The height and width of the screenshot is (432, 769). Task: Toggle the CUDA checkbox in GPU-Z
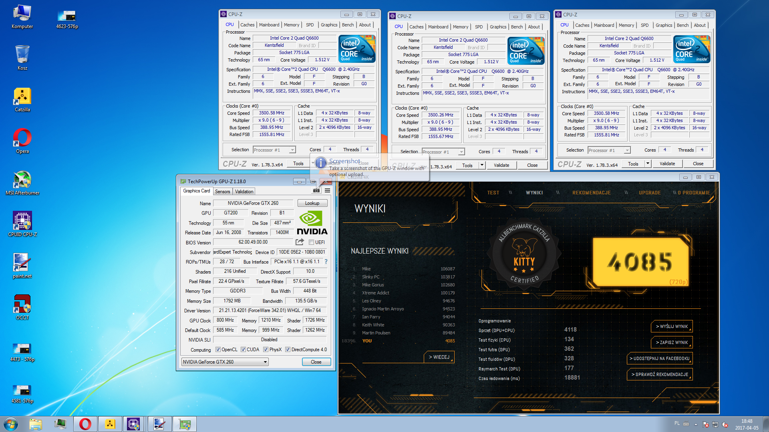point(243,350)
